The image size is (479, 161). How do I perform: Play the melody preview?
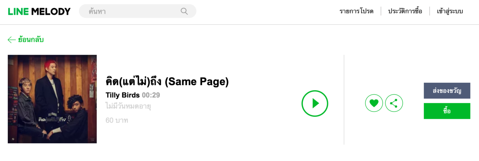[x=315, y=103]
